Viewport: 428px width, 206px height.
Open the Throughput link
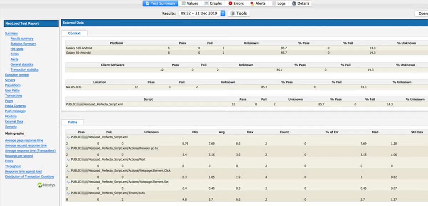[13, 166]
